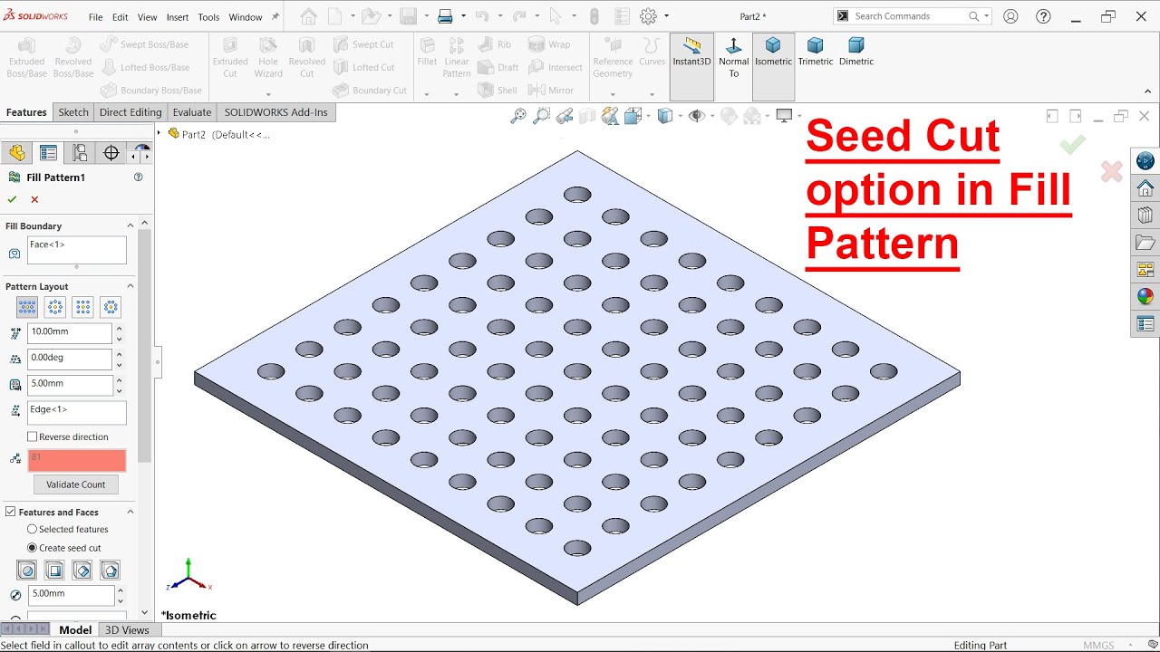Screen dimensions: 1160x652
Task: Select the DimXpertManager tab icon
Action: click(x=111, y=153)
